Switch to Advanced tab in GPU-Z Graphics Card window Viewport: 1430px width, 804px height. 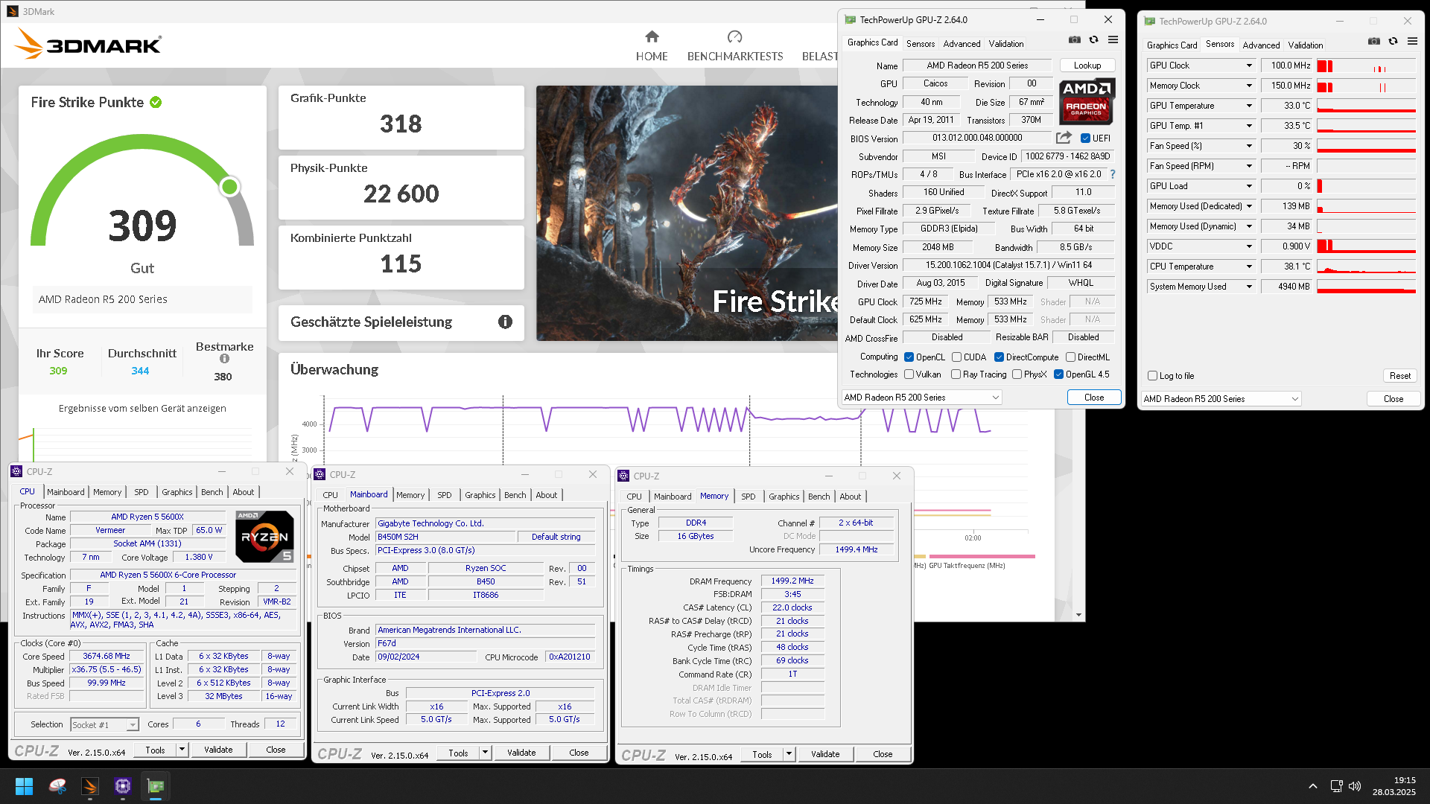(x=962, y=44)
